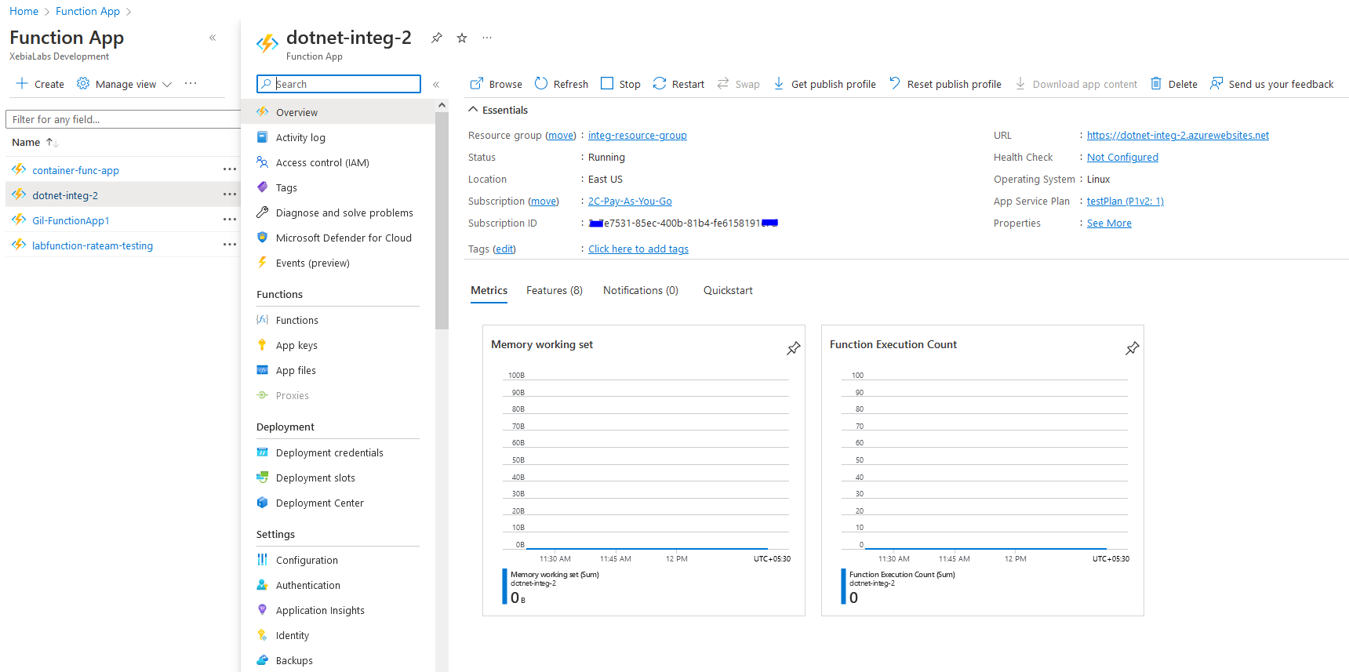Delete the function app
Viewport: 1349px width, 672px height.
(1174, 84)
